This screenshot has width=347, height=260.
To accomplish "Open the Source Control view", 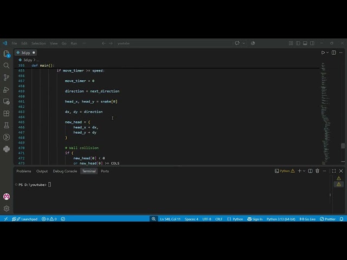I will 7,77.
